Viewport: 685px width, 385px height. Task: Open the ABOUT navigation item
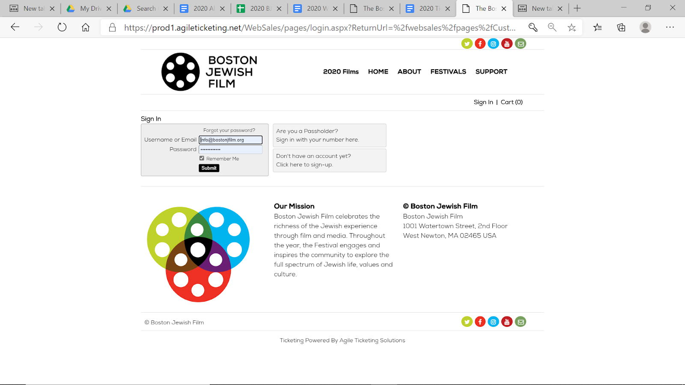(x=409, y=71)
